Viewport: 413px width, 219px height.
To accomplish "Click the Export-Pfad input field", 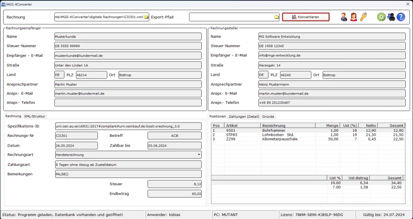I will [x=231, y=17].
